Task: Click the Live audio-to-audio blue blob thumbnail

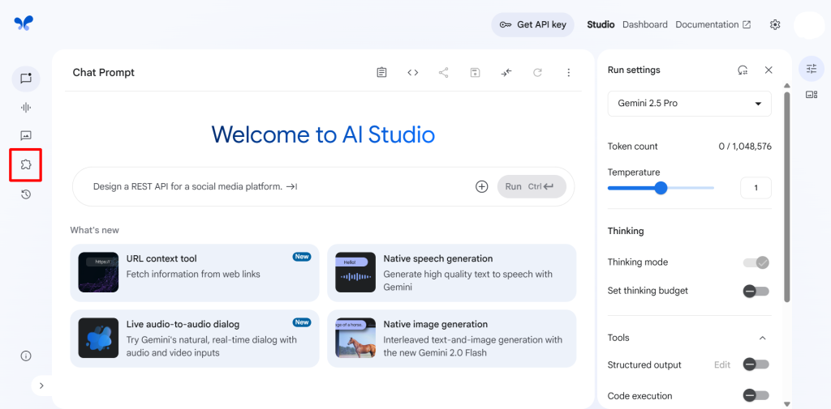Action: pyautogui.click(x=98, y=338)
